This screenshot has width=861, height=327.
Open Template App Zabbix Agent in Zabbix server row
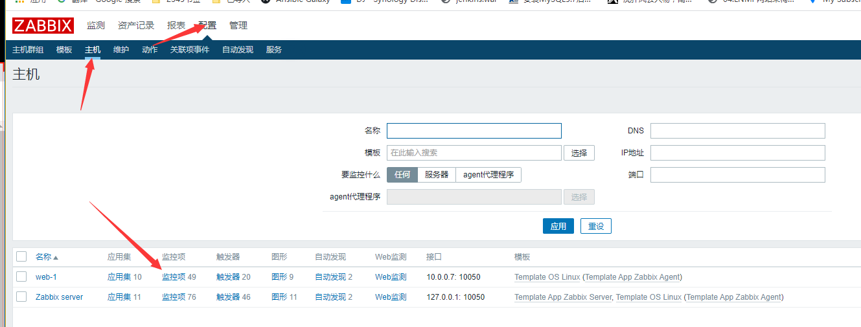pyautogui.click(x=733, y=297)
